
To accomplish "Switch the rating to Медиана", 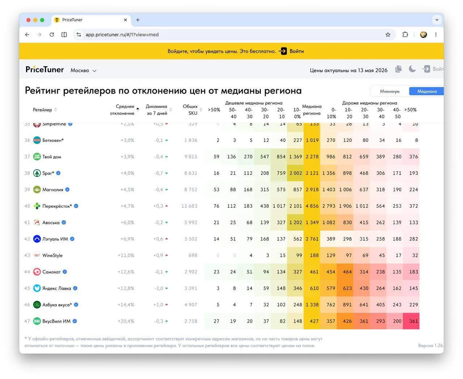I will pyautogui.click(x=427, y=91).
